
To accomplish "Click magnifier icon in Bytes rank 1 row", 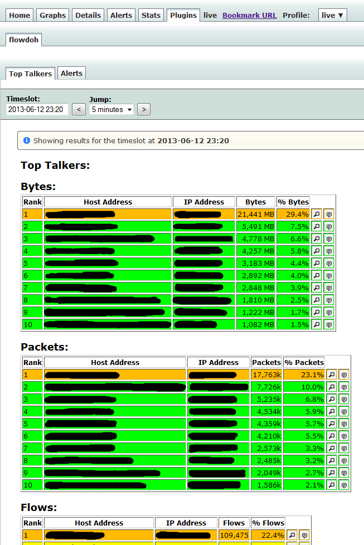I will (317, 215).
